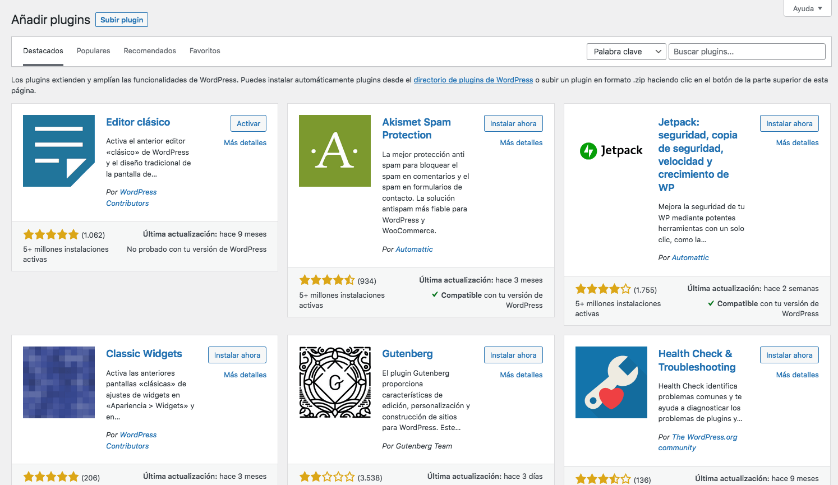Switch to the Populares tab
This screenshot has height=485, width=838.
point(93,50)
